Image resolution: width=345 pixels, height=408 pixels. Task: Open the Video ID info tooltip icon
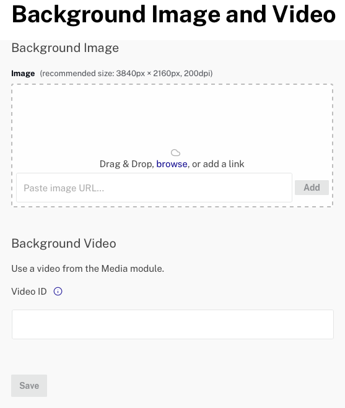pos(58,291)
